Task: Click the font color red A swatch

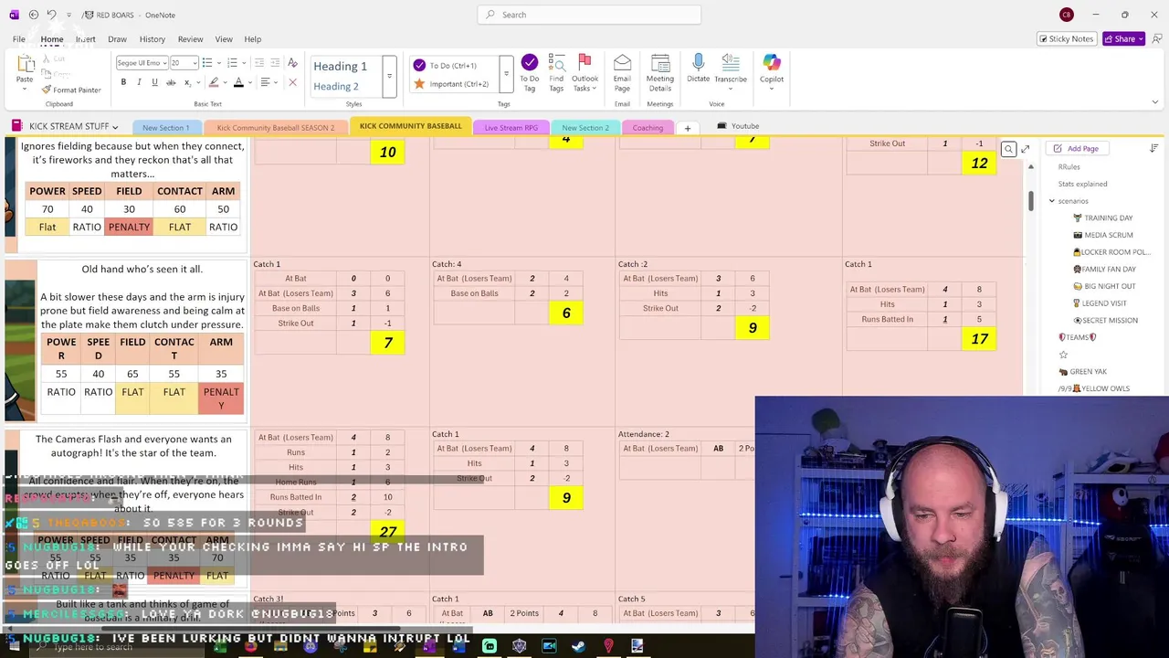Action: 238,82
